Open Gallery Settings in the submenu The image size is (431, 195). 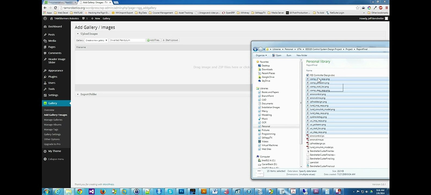pyautogui.click(x=52, y=134)
